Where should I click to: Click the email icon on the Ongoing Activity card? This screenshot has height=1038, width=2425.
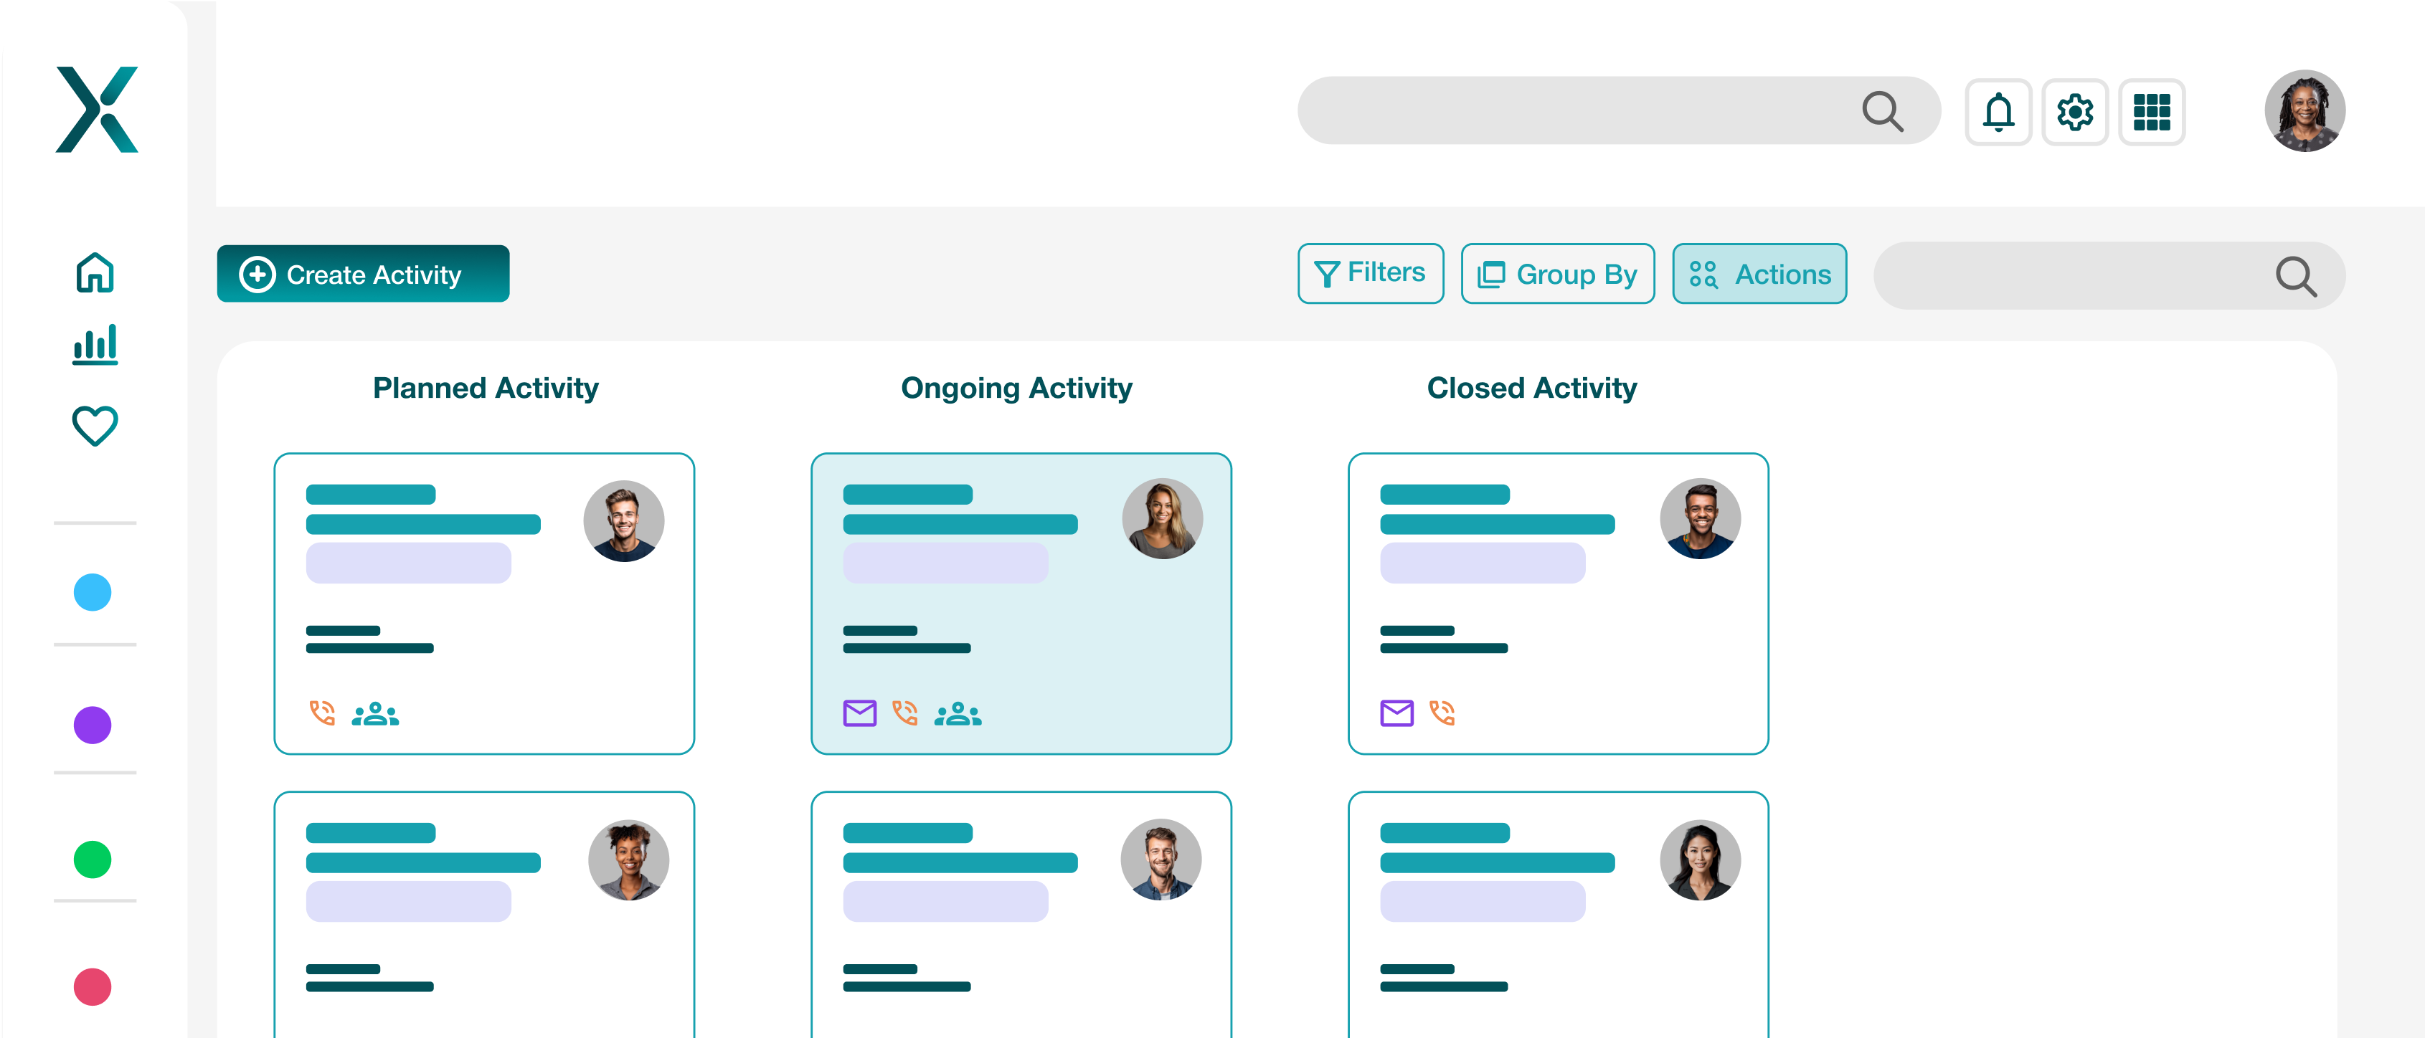[858, 713]
